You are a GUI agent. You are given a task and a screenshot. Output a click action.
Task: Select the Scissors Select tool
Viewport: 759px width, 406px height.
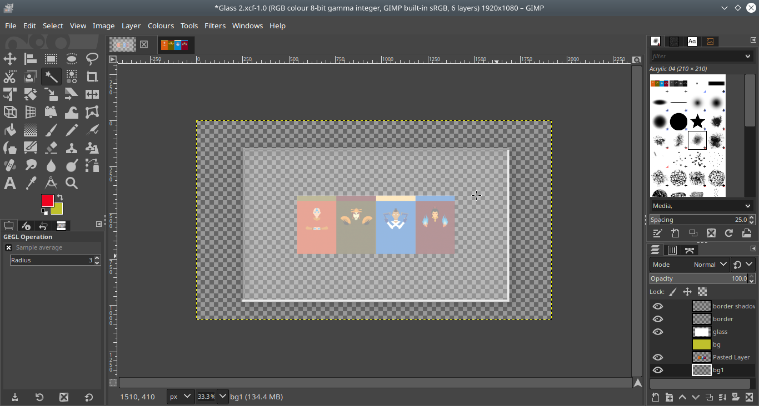pyautogui.click(x=10, y=77)
